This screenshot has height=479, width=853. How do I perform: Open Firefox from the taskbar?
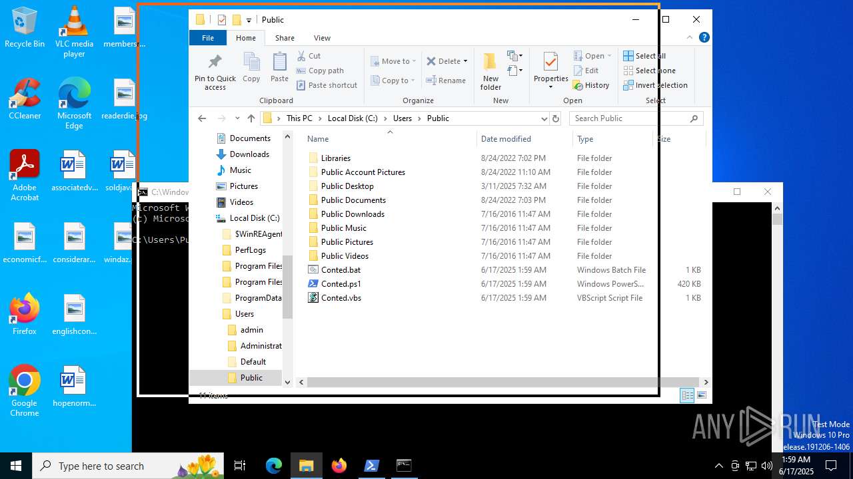pos(339,466)
